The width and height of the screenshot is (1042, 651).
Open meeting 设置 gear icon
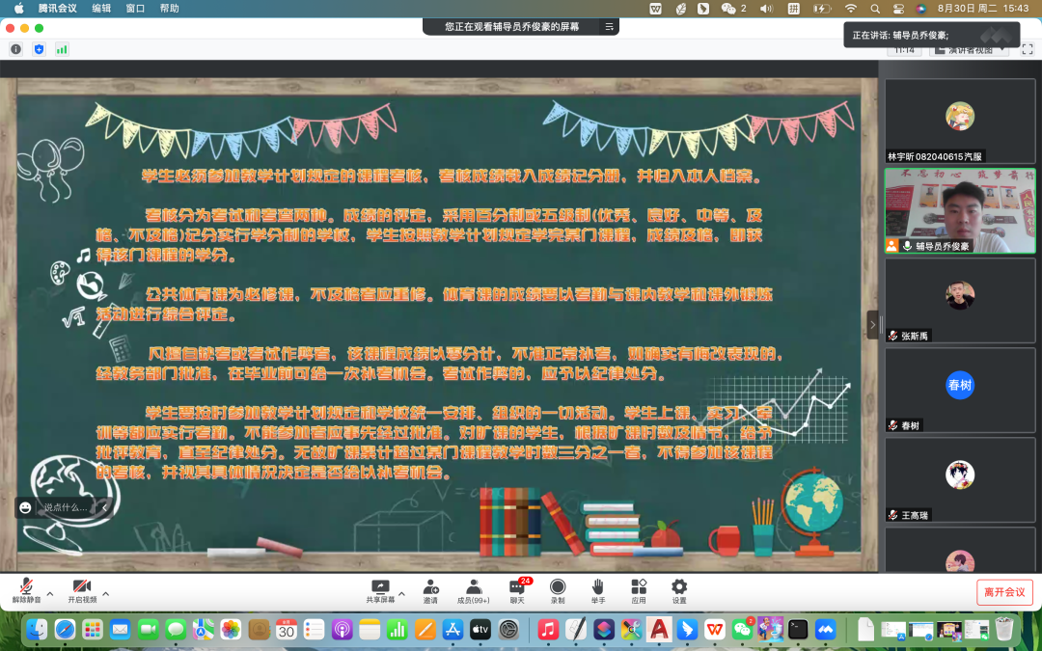pyautogui.click(x=679, y=588)
